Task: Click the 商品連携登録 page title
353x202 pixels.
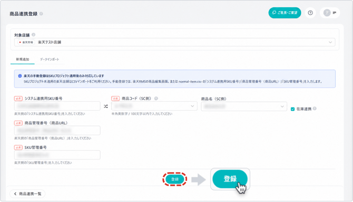Action: tap(23, 14)
